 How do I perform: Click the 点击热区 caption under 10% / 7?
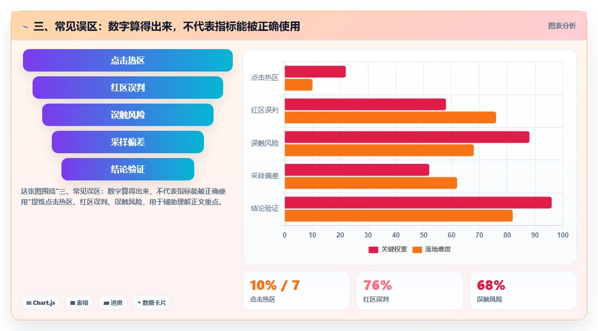click(x=262, y=300)
